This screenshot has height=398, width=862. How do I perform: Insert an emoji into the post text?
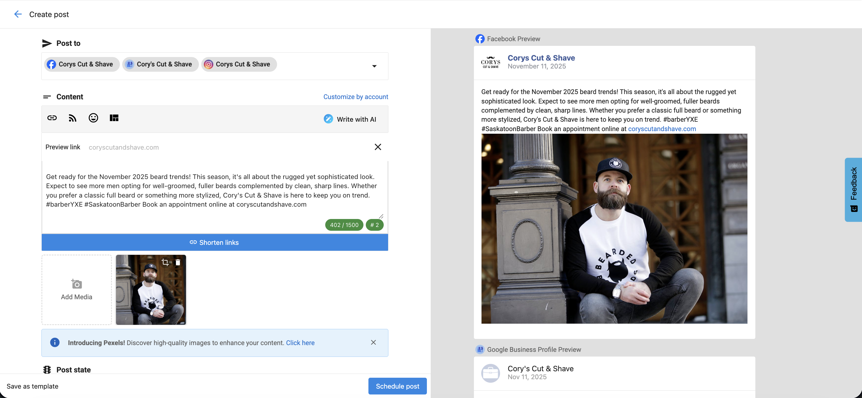pos(93,118)
